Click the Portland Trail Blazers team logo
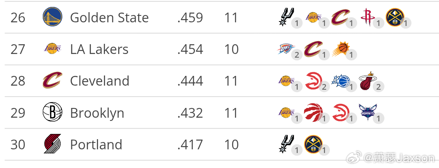439x168 pixels. (x=52, y=144)
